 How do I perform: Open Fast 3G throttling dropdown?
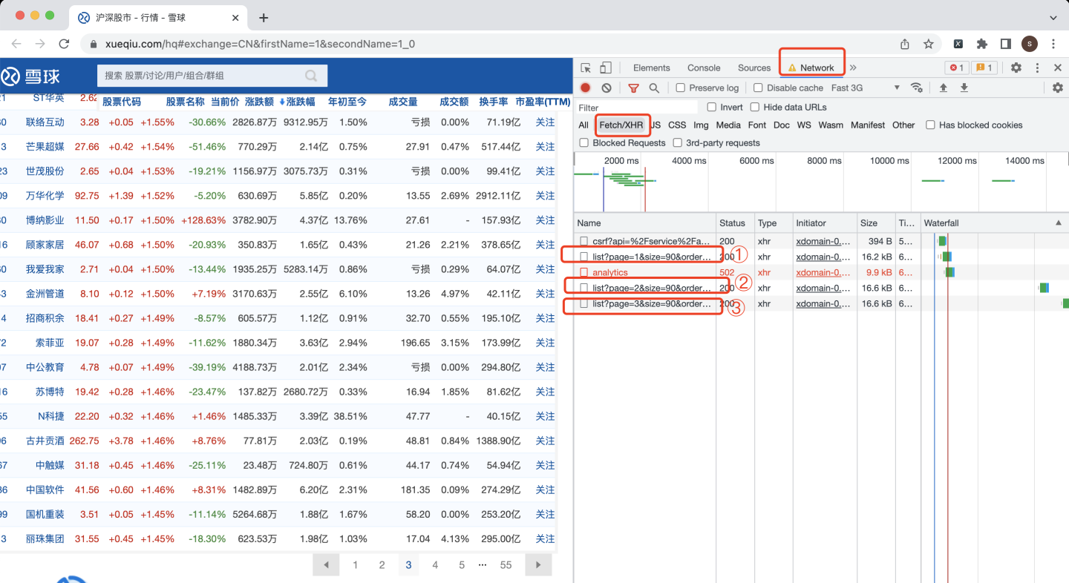[x=865, y=88]
